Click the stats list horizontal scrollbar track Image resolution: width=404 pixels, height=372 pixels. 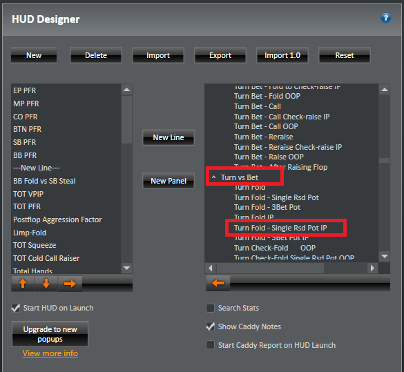(x=345, y=268)
